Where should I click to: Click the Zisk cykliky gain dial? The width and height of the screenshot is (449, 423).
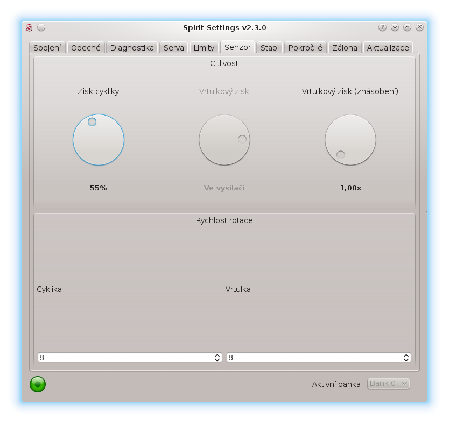99,140
